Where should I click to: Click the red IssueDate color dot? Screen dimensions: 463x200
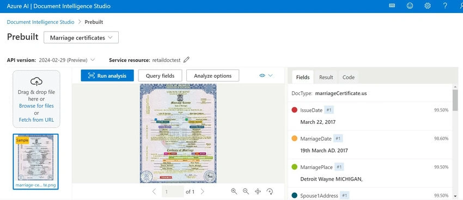tap(294, 110)
